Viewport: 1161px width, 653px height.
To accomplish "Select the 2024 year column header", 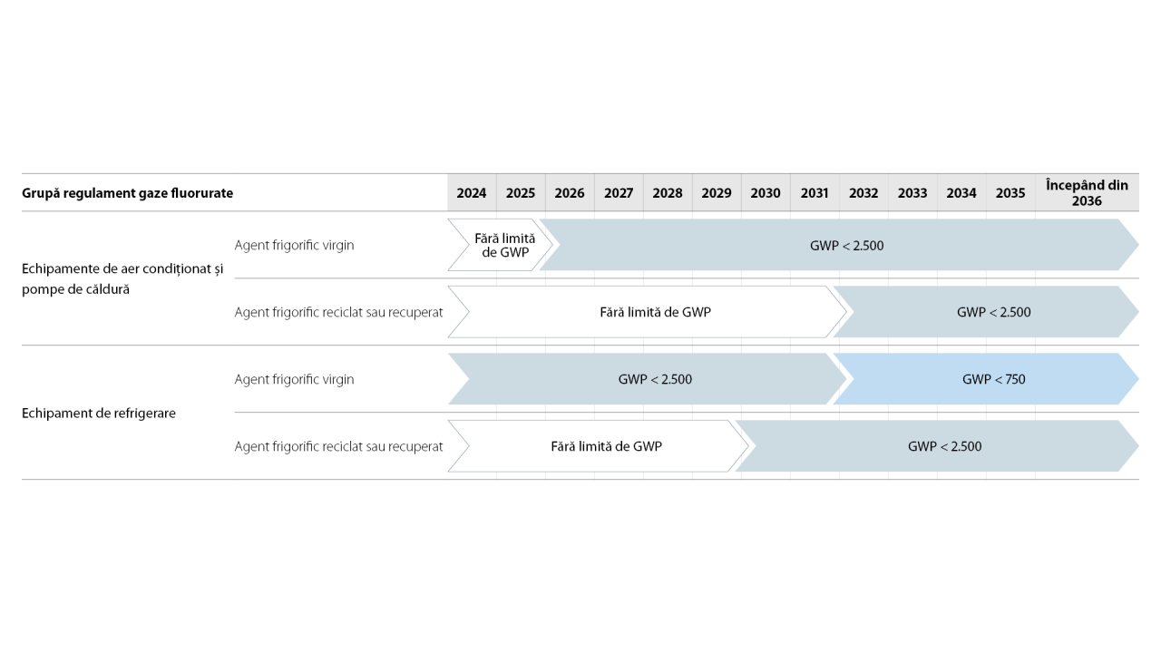I will point(472,193).
